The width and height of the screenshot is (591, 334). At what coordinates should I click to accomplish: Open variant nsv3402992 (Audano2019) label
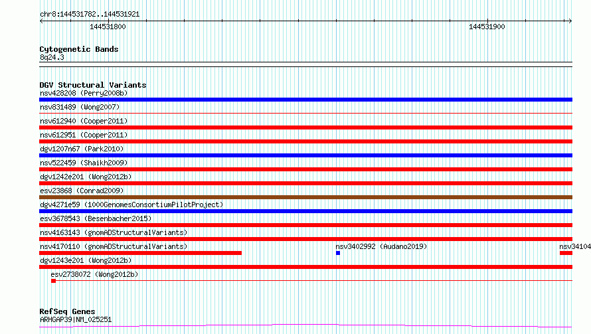[x=381, y=246]
